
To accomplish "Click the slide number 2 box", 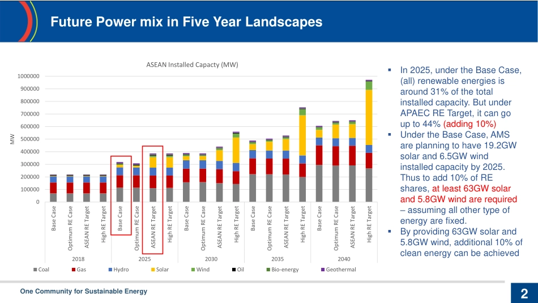I will tap(523, 293).
